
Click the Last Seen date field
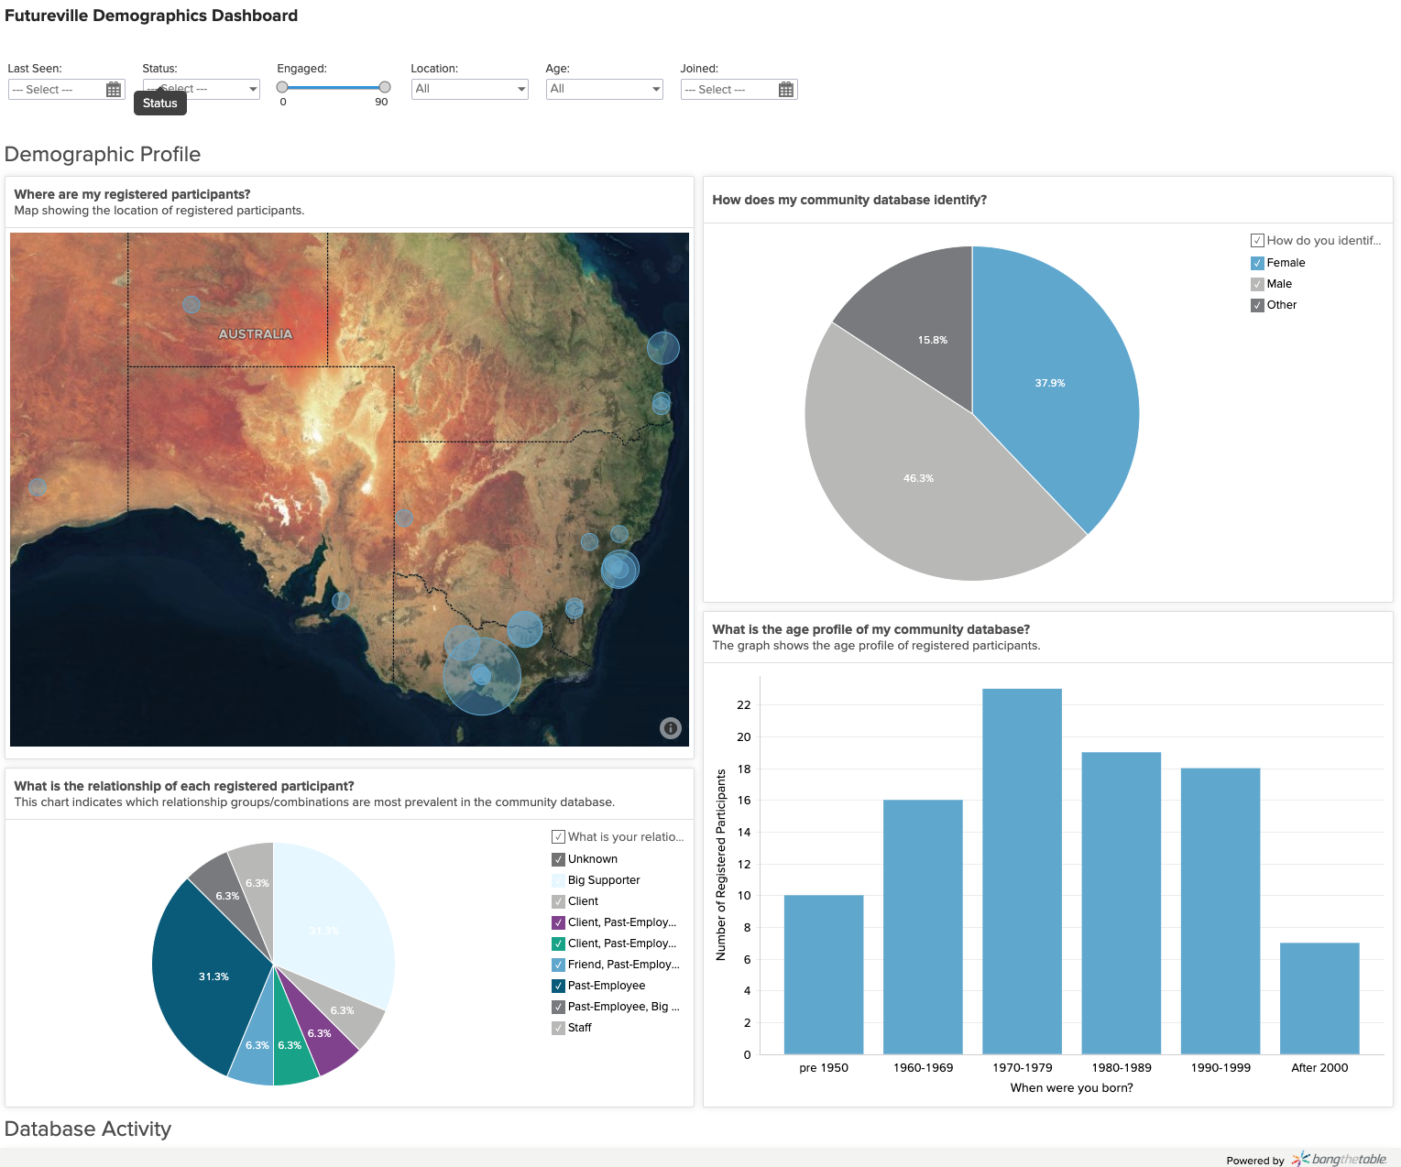click(x=67, y=89)
